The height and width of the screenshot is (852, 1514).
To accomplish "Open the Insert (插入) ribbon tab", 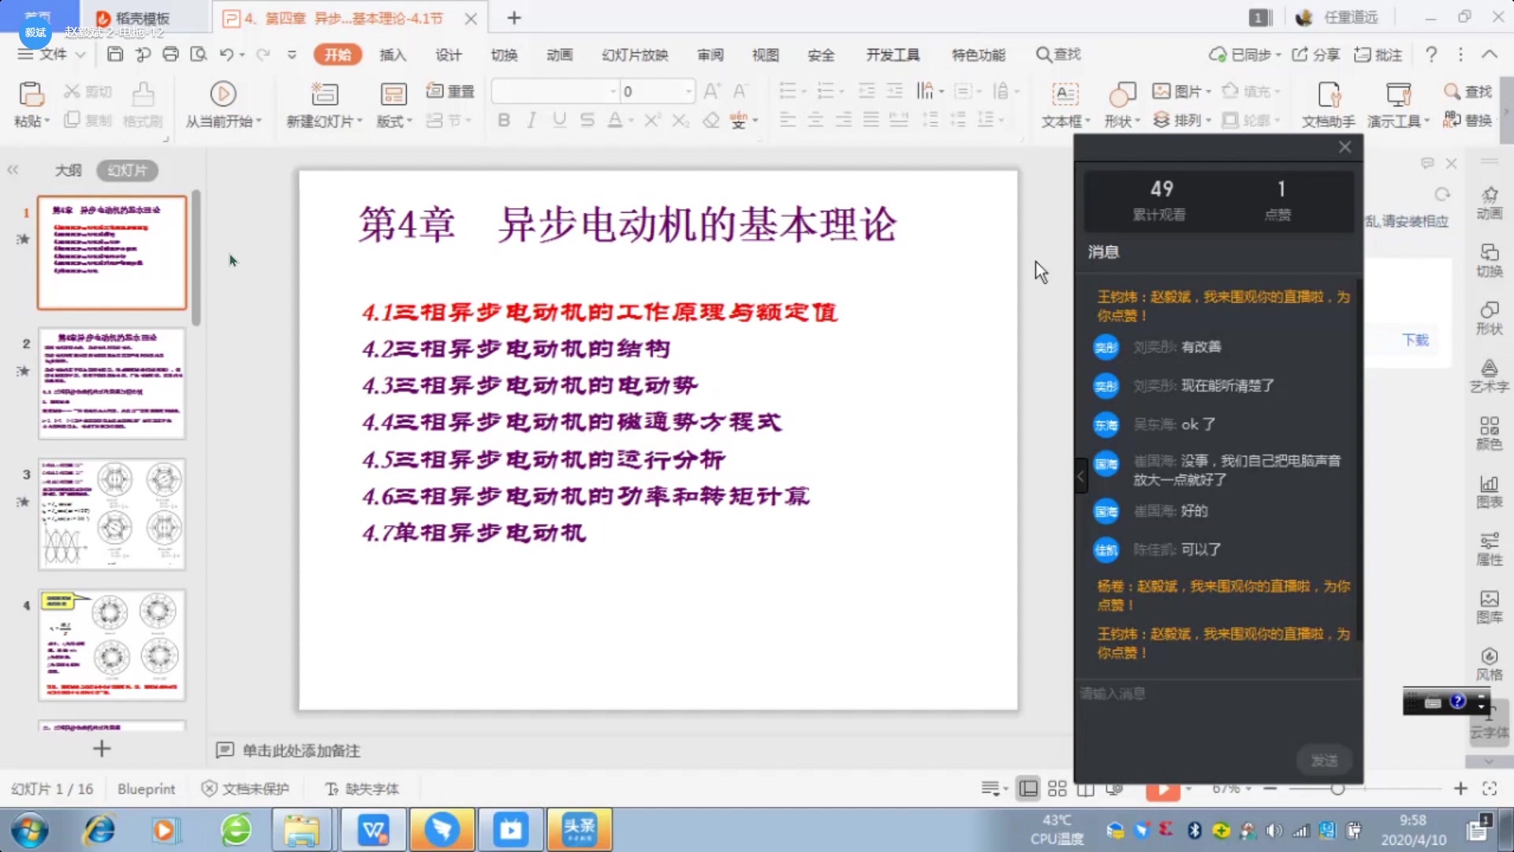I will (392, 54).
